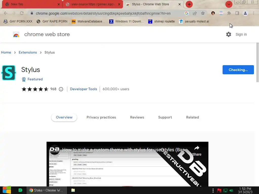Click the round face avatar extension icon
The image size is (259, 194).
click(x=213, y=13)
